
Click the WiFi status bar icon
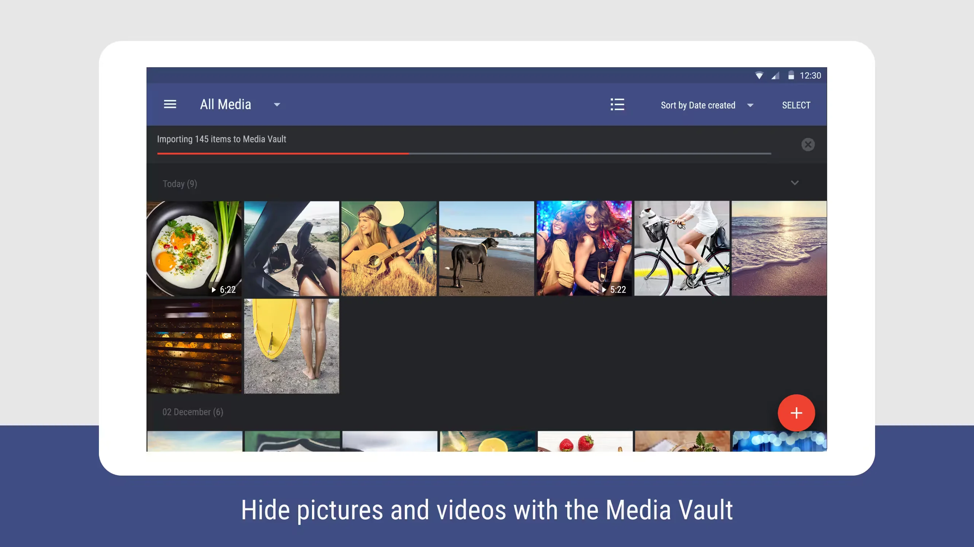pyautogui.click(x=759, y=76)
